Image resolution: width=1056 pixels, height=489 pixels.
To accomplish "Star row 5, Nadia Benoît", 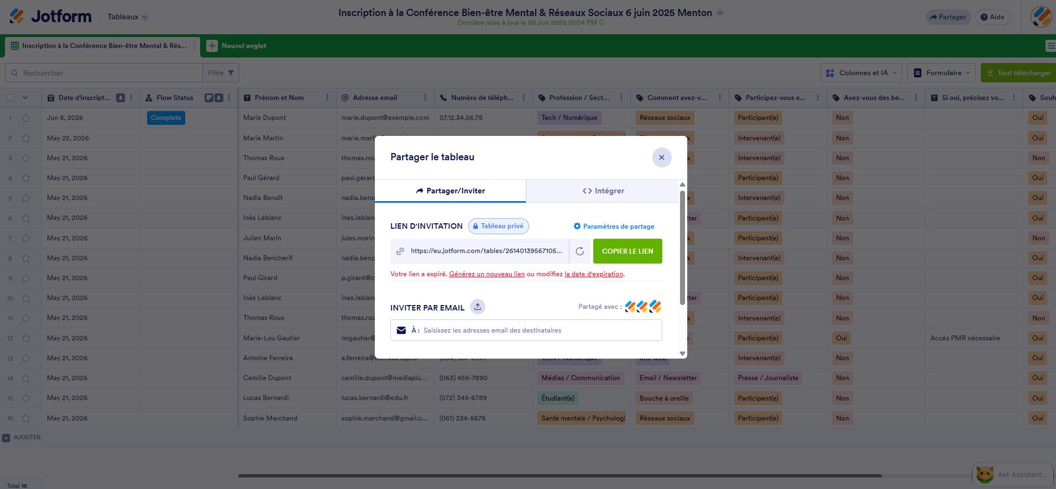I will tap(26, 198).
